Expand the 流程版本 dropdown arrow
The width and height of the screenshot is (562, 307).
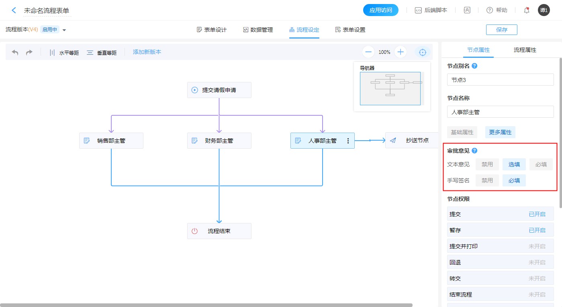(x=64, y=30)
